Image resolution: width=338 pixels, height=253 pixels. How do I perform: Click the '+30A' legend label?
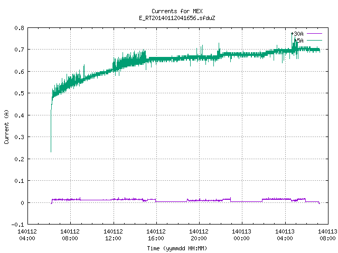tap(297, 34)
